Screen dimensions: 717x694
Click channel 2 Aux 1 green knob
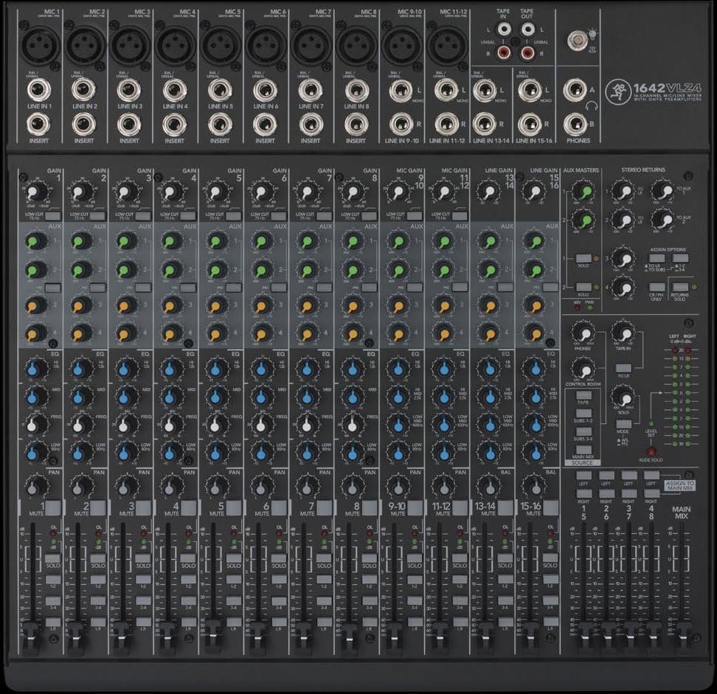point(80,240)
